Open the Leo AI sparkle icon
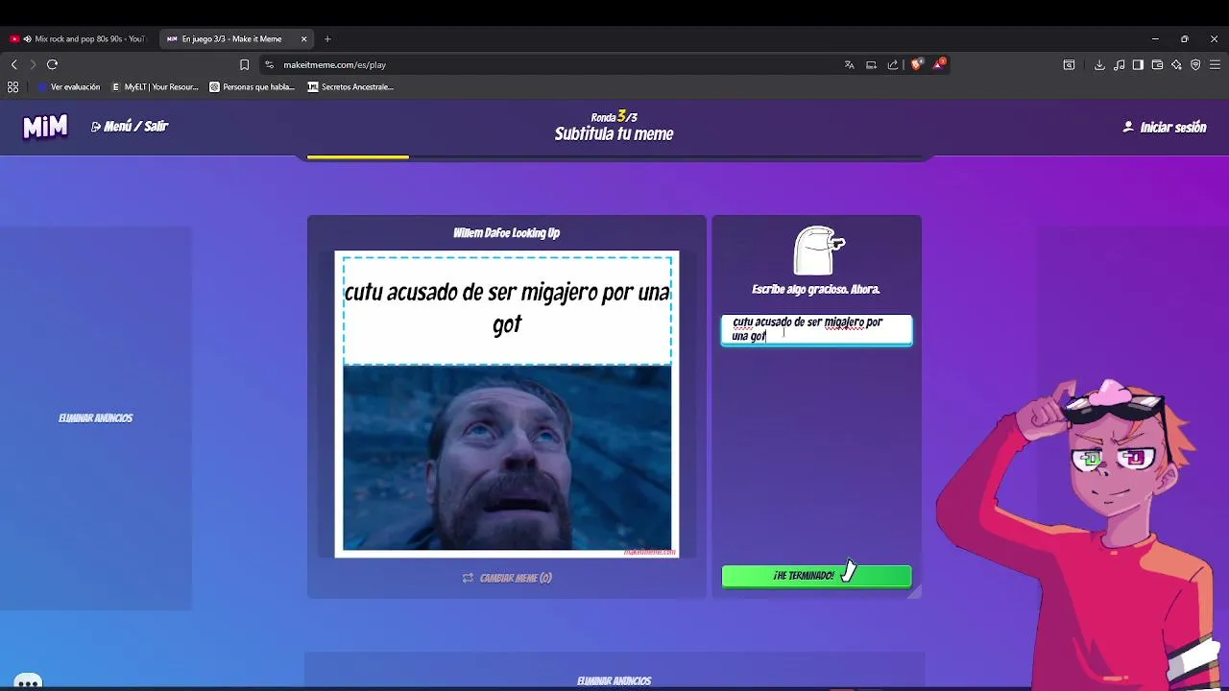 1176,64
